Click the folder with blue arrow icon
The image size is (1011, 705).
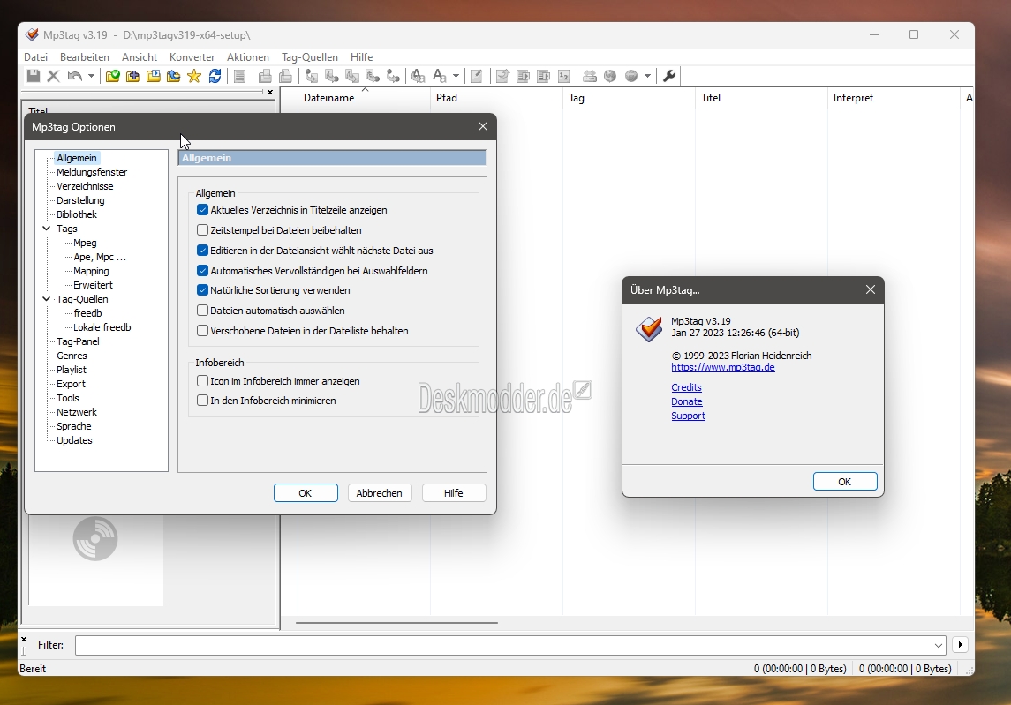(173, 76)
